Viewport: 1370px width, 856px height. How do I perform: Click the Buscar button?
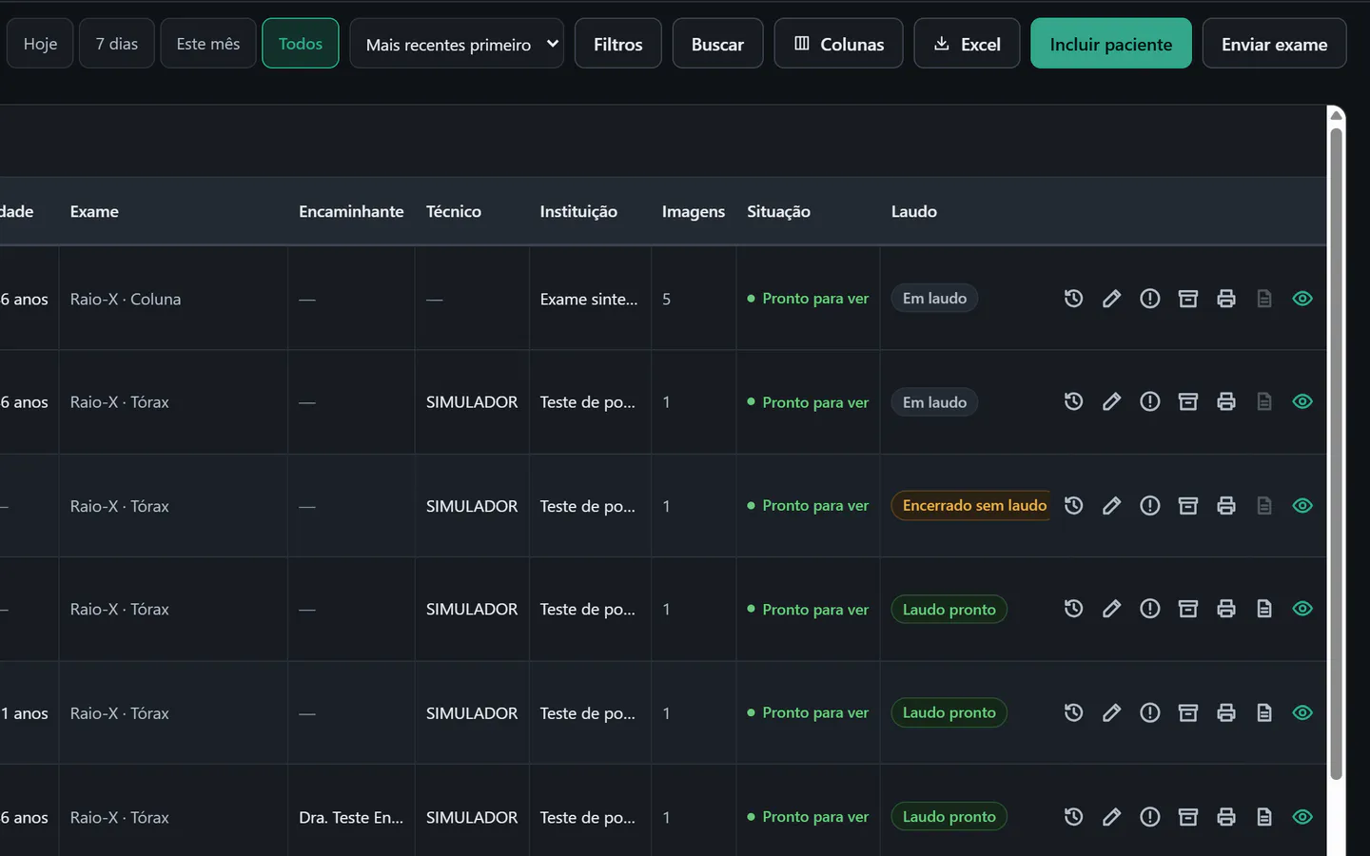pos(717,44)
